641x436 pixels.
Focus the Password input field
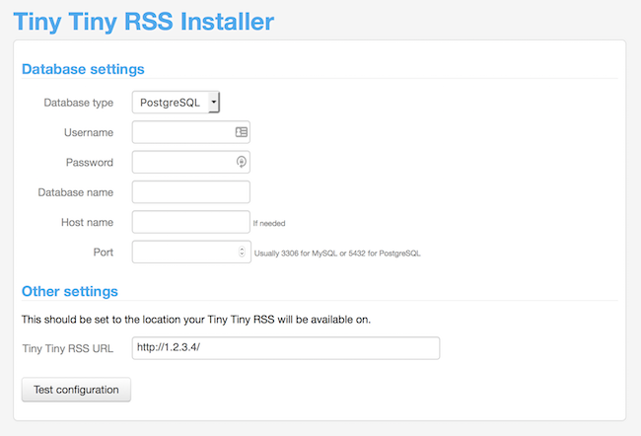(x=182, y=162)
